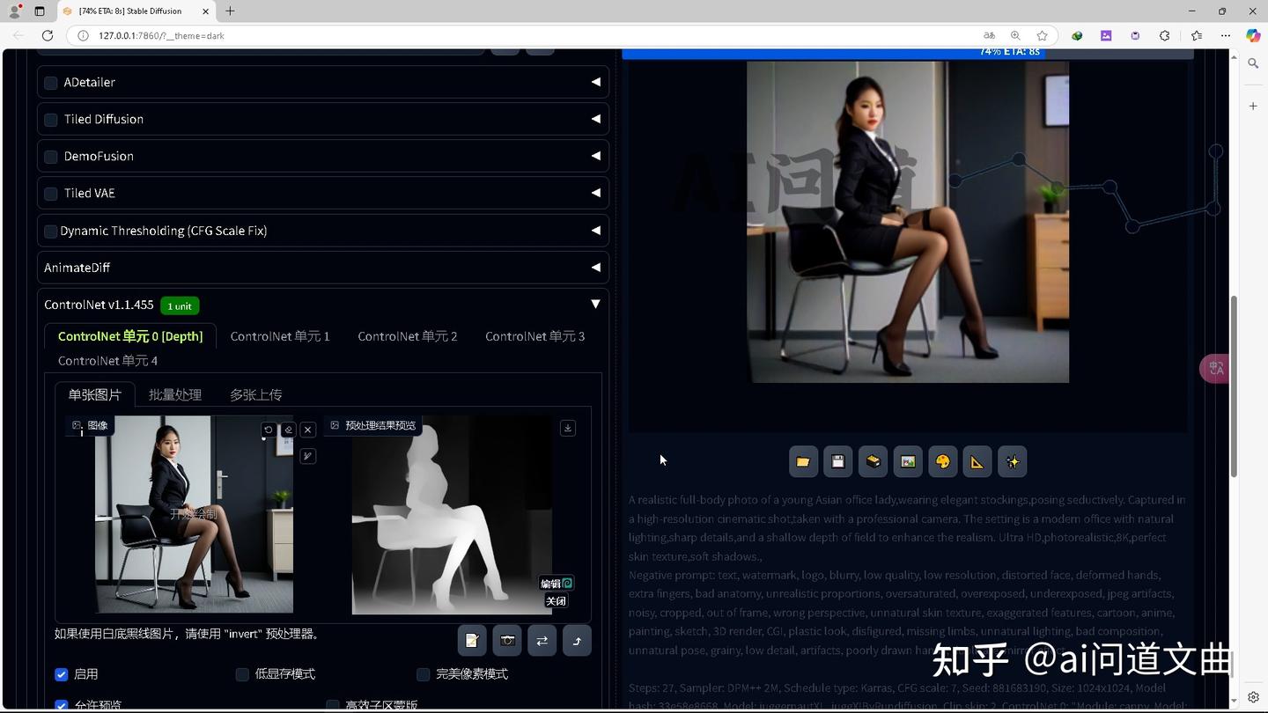Switch to ControlNet 单元 1 tab
Screen dimensions: 1268x713
279,335
